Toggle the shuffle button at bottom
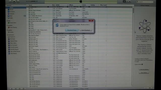 [x=16, y=89]
